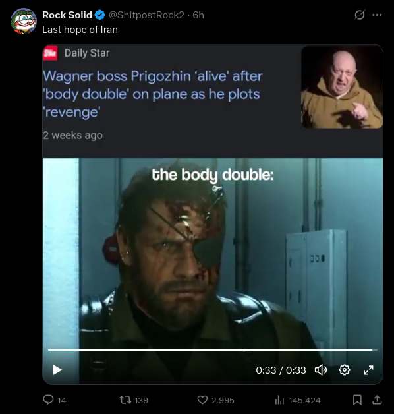The width and height of the screenshot is (394, 414).
Task: Share the post via share icon
Action: [377, 399]
